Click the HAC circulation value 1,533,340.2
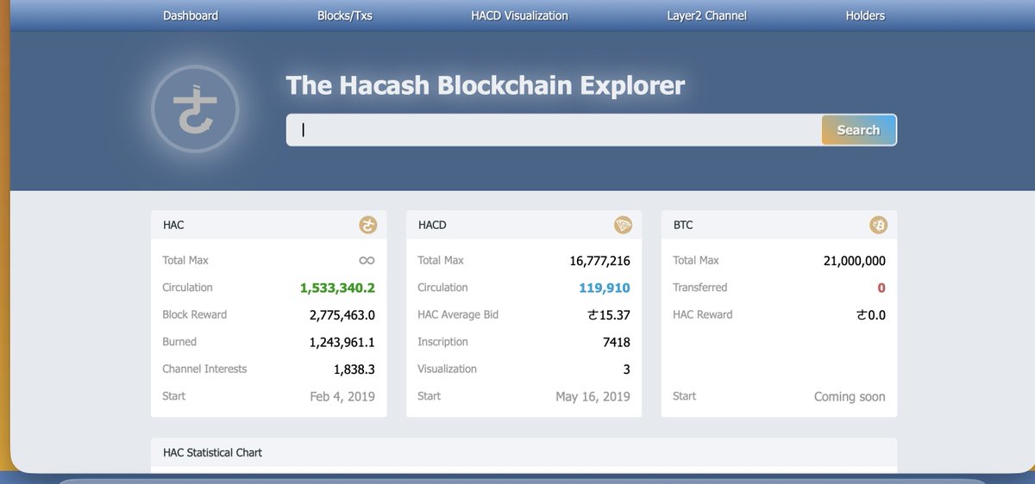This screenshot has height=484, width=1035. click(337, 288)
